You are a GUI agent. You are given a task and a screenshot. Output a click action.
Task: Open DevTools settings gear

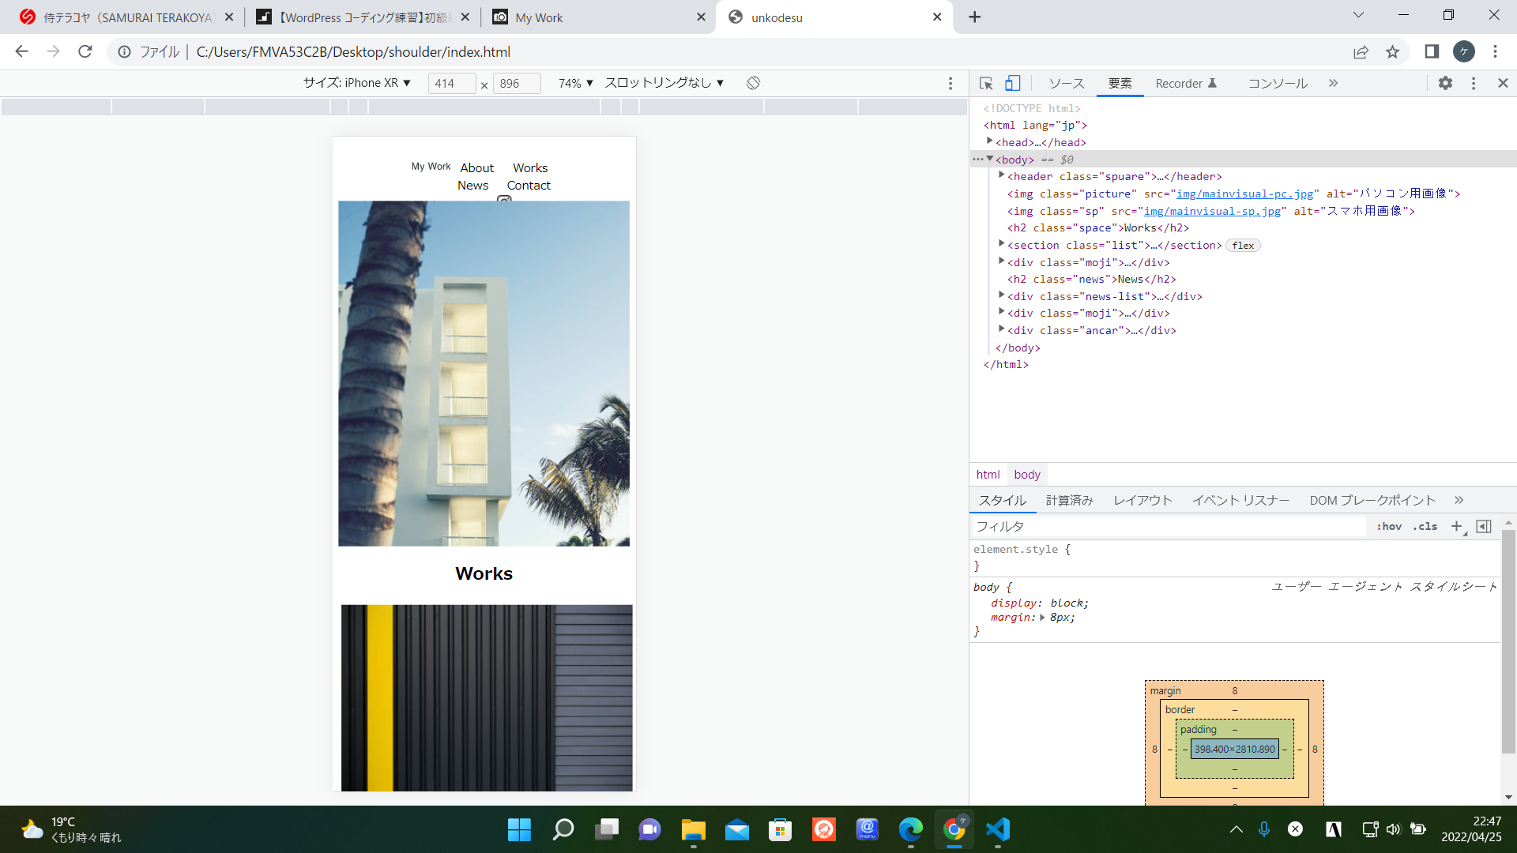pyautogui.click(x=1445, y=83)
